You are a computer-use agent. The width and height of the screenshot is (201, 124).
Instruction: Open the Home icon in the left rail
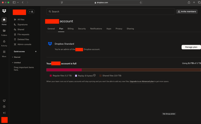(4, 20)
